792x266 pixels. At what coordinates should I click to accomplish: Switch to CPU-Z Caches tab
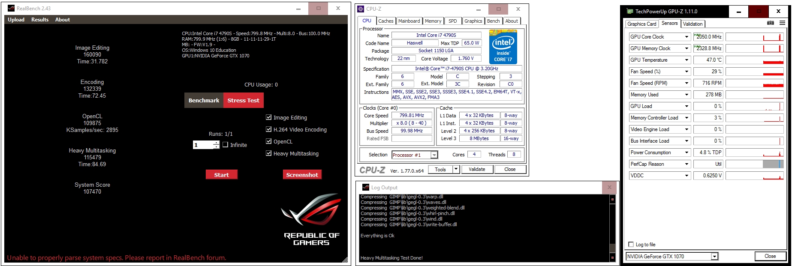pyautogui.click(x=385, y=21)
